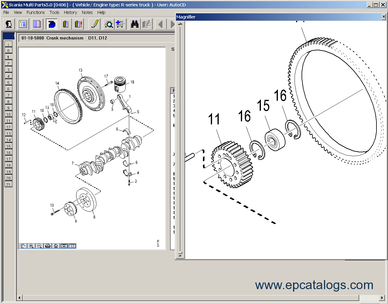This screenshot has height=304, width=388.
Task: Reset diagram view with home icon
Action: click(56, 246)
